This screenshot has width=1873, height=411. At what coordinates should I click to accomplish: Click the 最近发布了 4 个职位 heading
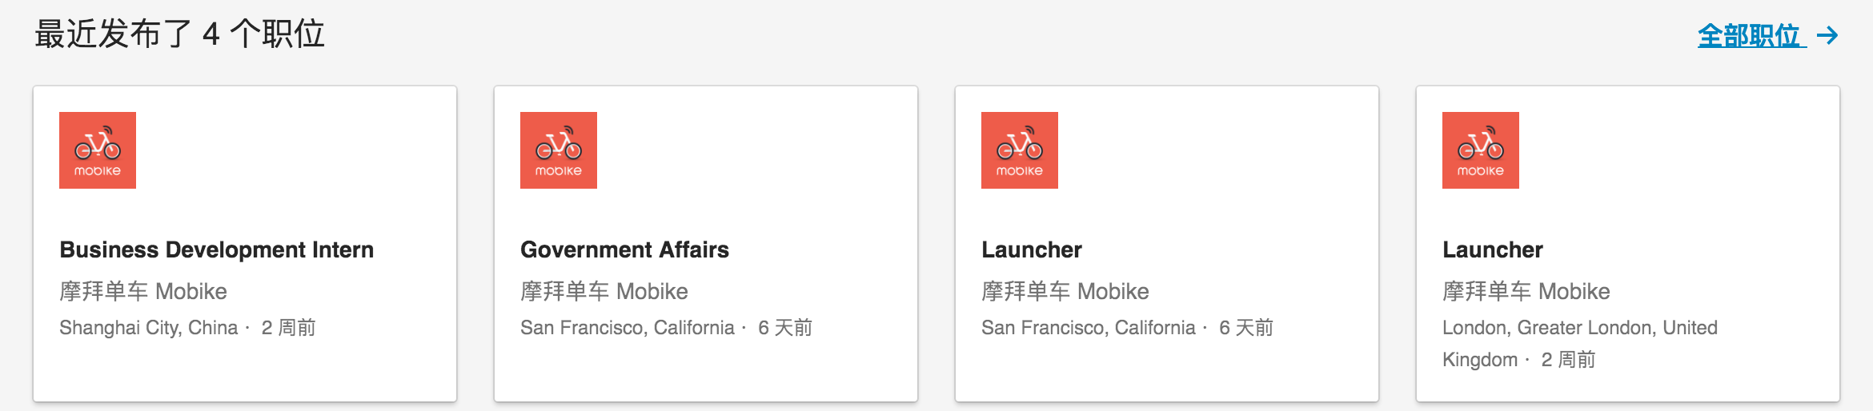coord(179,34)
